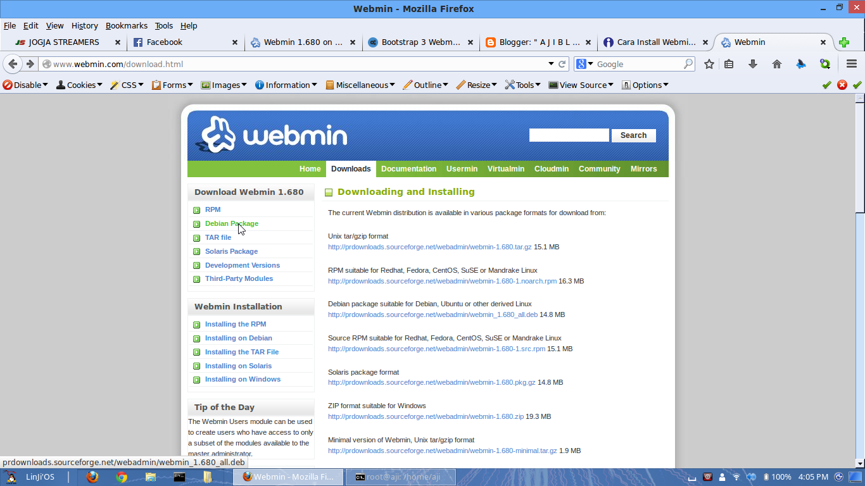Click the magnifier icon in Google search box
Screen dimensions: 865x486
click(x=688, y=64)
